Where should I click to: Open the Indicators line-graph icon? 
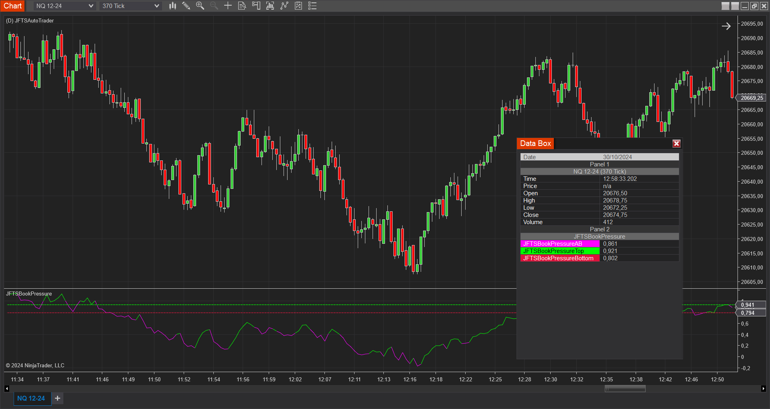coord(284,6)
